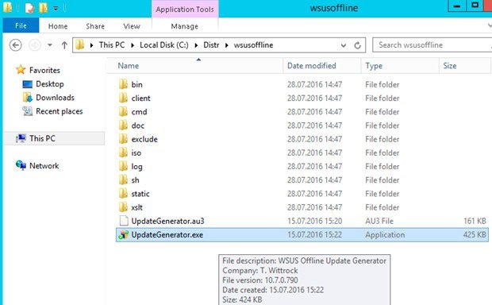This screenshot has height=305, width=492.
Task: Expand the address bar history dropdown
Action: point(344,45)
